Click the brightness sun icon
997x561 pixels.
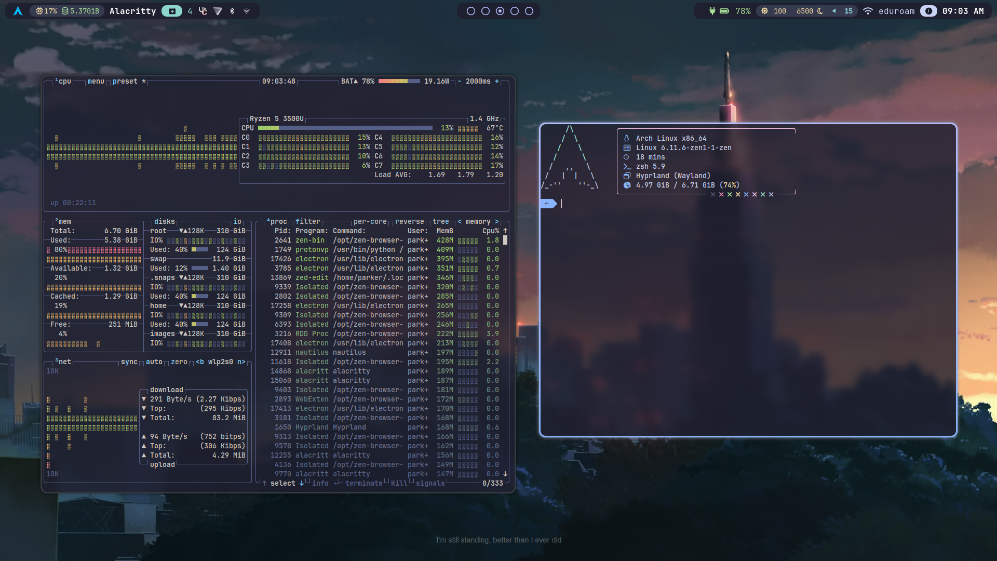click(x=764, y=11)
